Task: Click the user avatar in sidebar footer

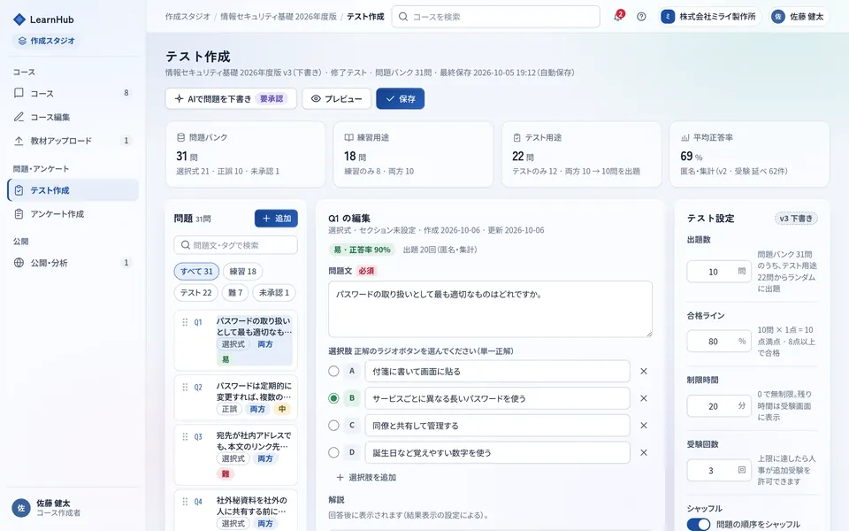Action: (x=20, y=508)
